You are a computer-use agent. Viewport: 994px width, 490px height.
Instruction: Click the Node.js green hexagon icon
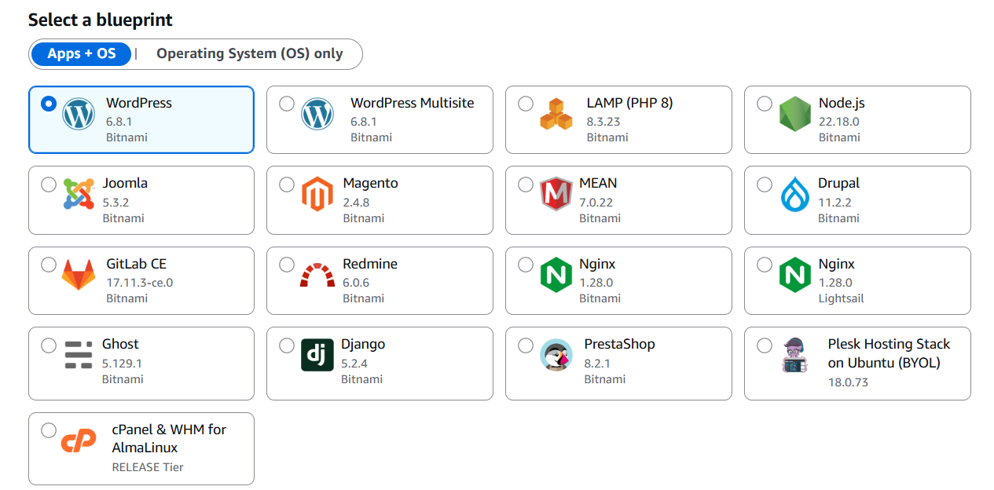pos(795,114)
